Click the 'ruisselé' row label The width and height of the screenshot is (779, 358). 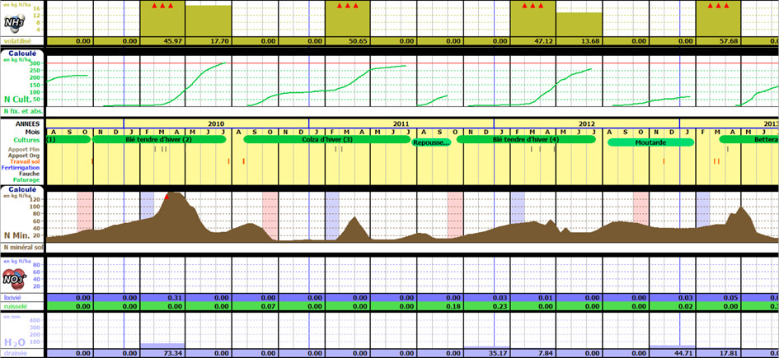[14, 306]
